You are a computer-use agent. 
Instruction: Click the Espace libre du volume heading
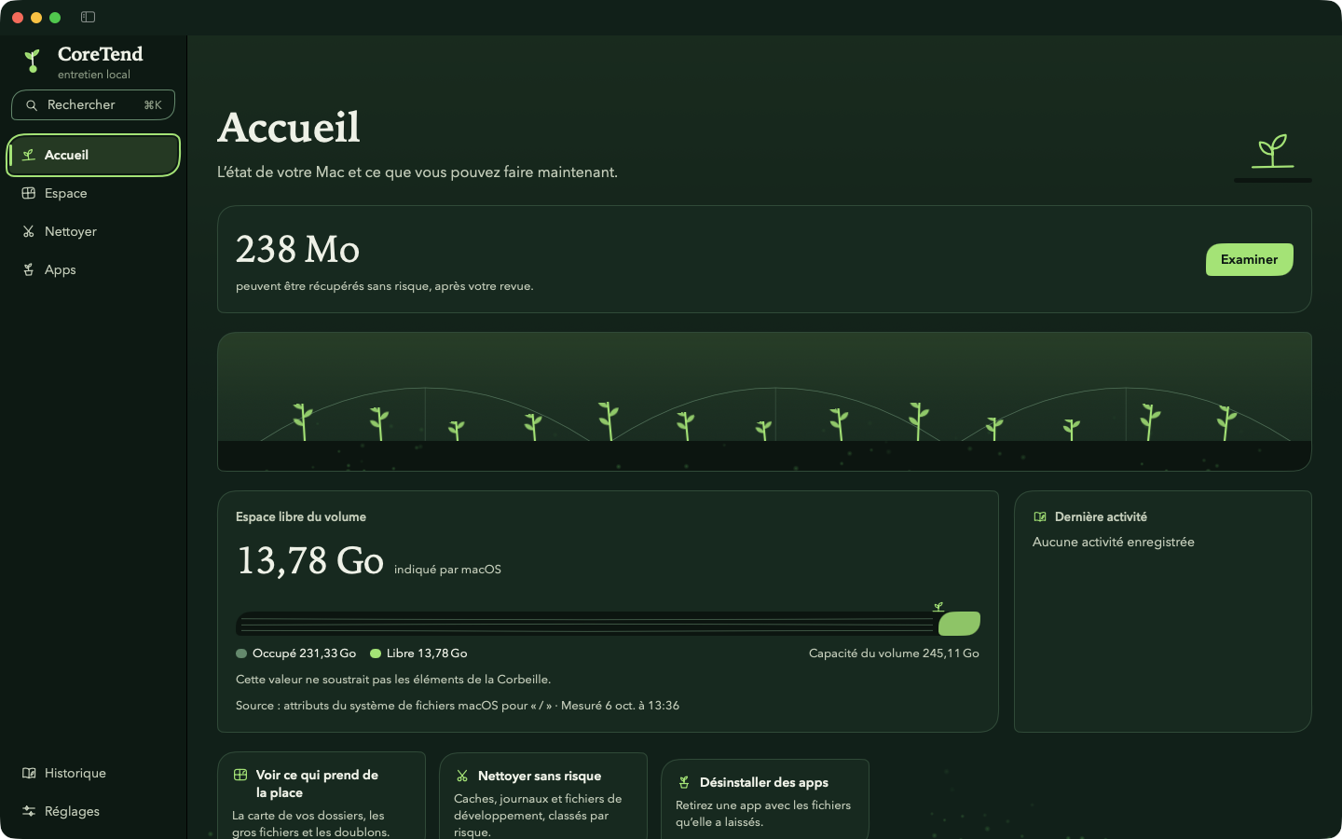301,516
